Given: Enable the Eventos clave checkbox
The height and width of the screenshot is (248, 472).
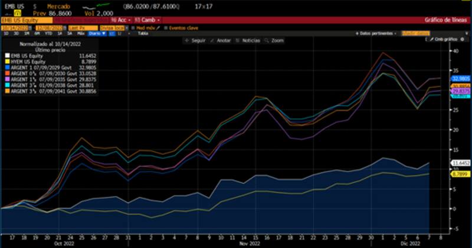Looking at the screenshot, I should pyautogui.click(x=166, y=27).
